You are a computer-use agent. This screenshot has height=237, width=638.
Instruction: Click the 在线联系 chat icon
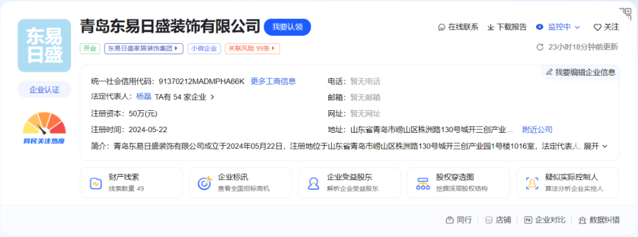pos(441,27)
